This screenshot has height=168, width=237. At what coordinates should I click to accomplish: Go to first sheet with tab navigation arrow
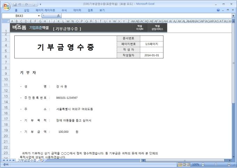pyautogui.click(x=4, y=160)
